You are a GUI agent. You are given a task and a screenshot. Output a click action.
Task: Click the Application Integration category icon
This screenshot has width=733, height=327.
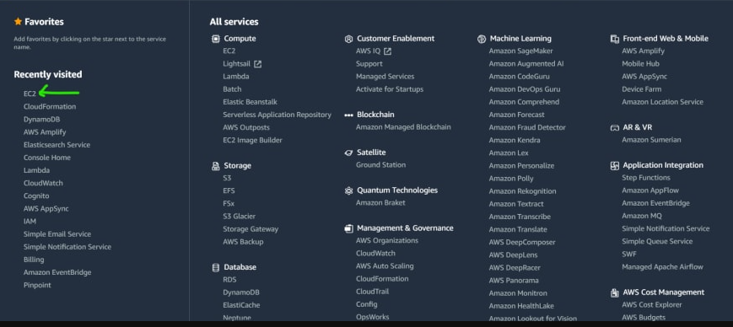point(615,165)
